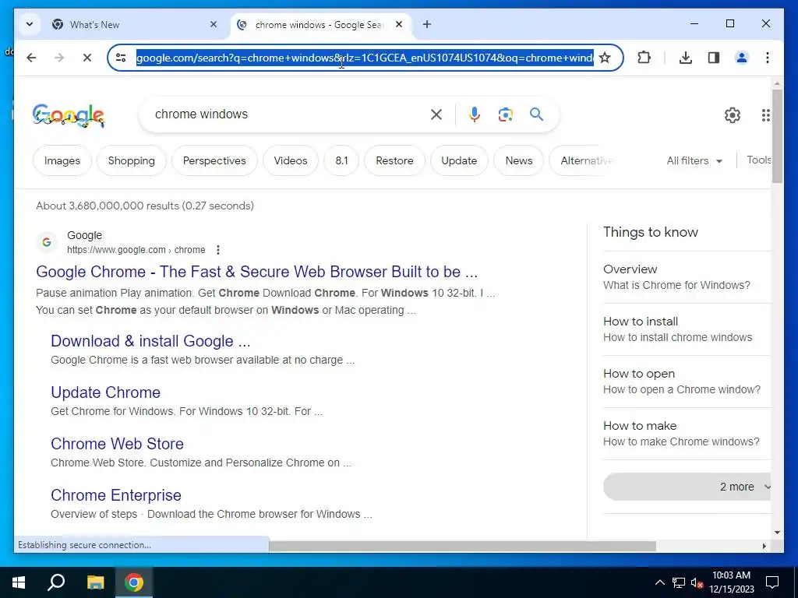The image size is (798, 598).
Task: Open more options for Google result
Action: [x=218, y=250]
